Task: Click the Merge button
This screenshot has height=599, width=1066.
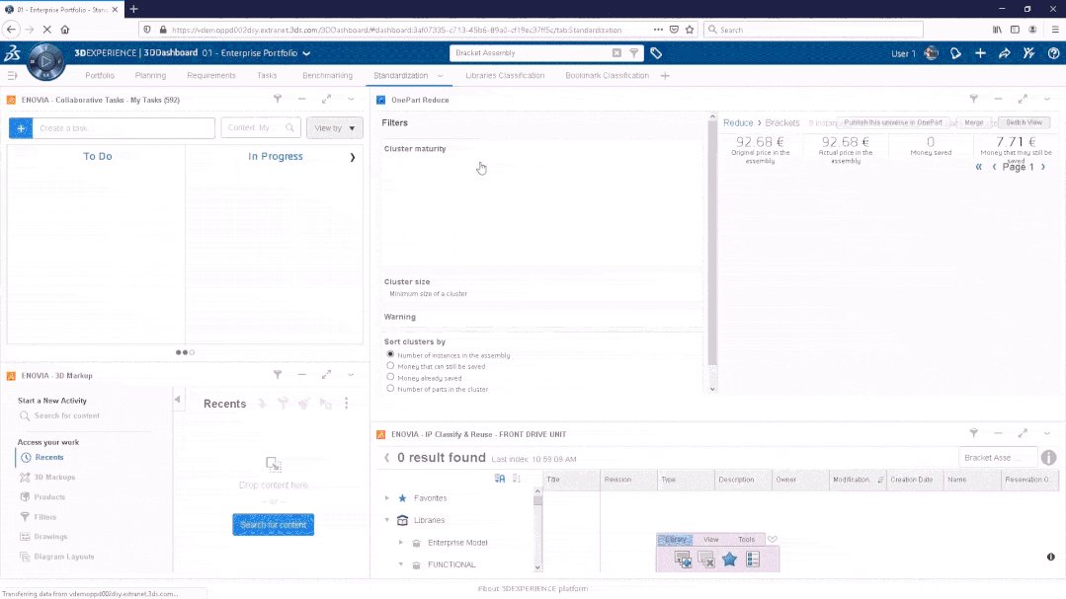Action: point(973,123)
